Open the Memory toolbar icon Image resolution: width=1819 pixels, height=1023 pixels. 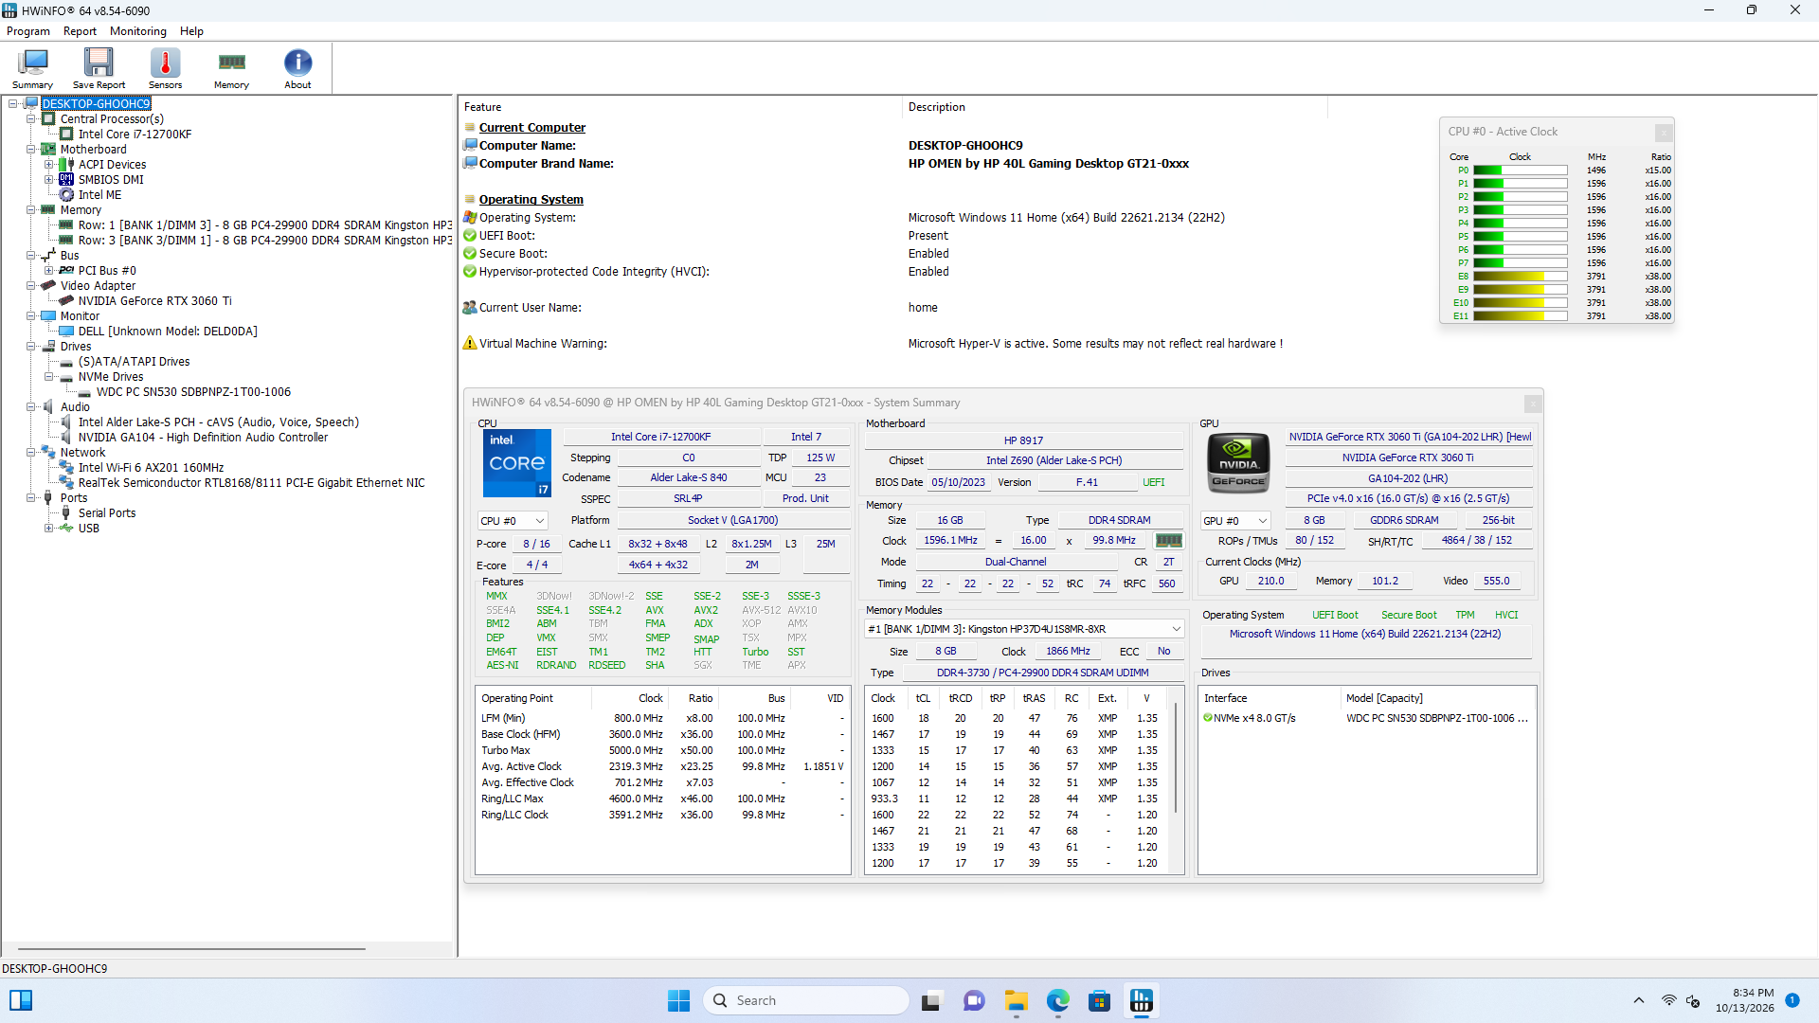pos(231,68)
